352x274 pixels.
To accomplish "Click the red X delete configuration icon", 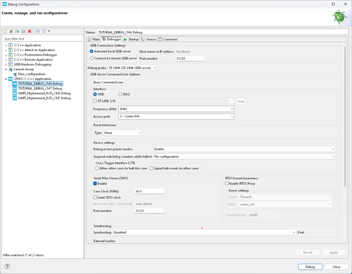I will click(x=29, y=31).
